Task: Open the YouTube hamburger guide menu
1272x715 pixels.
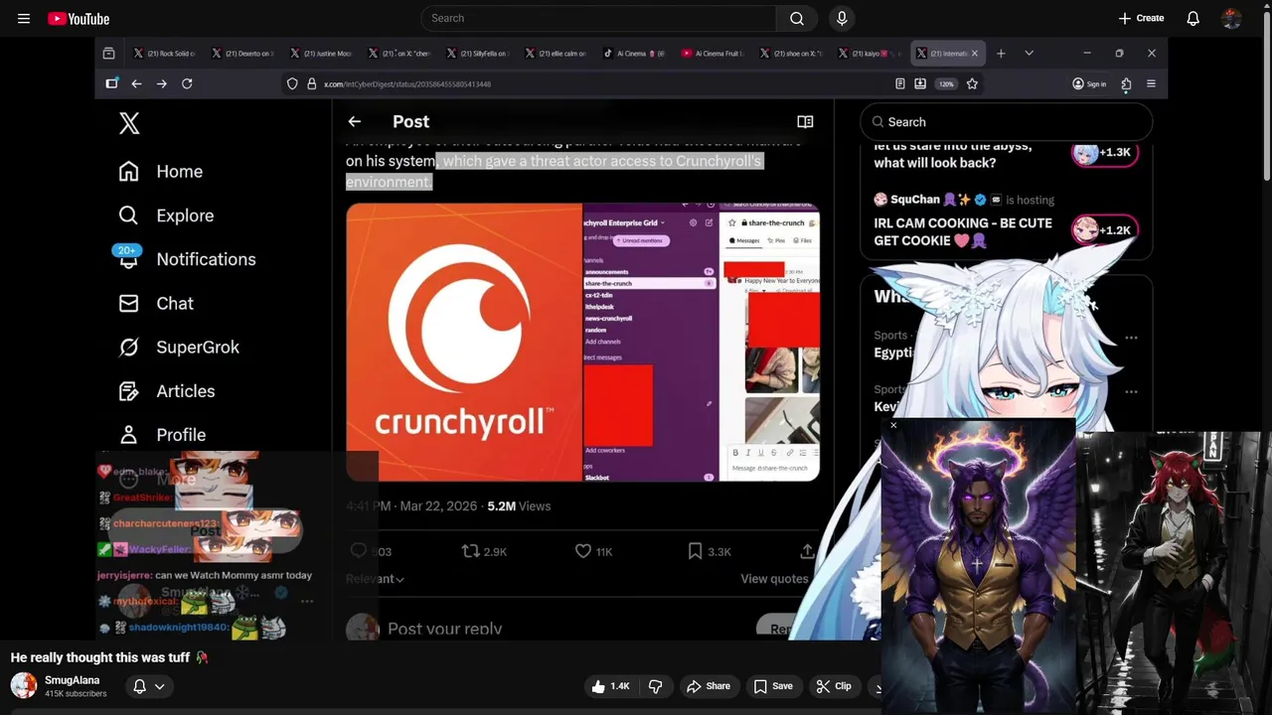Action: click(x=24, y=19)
